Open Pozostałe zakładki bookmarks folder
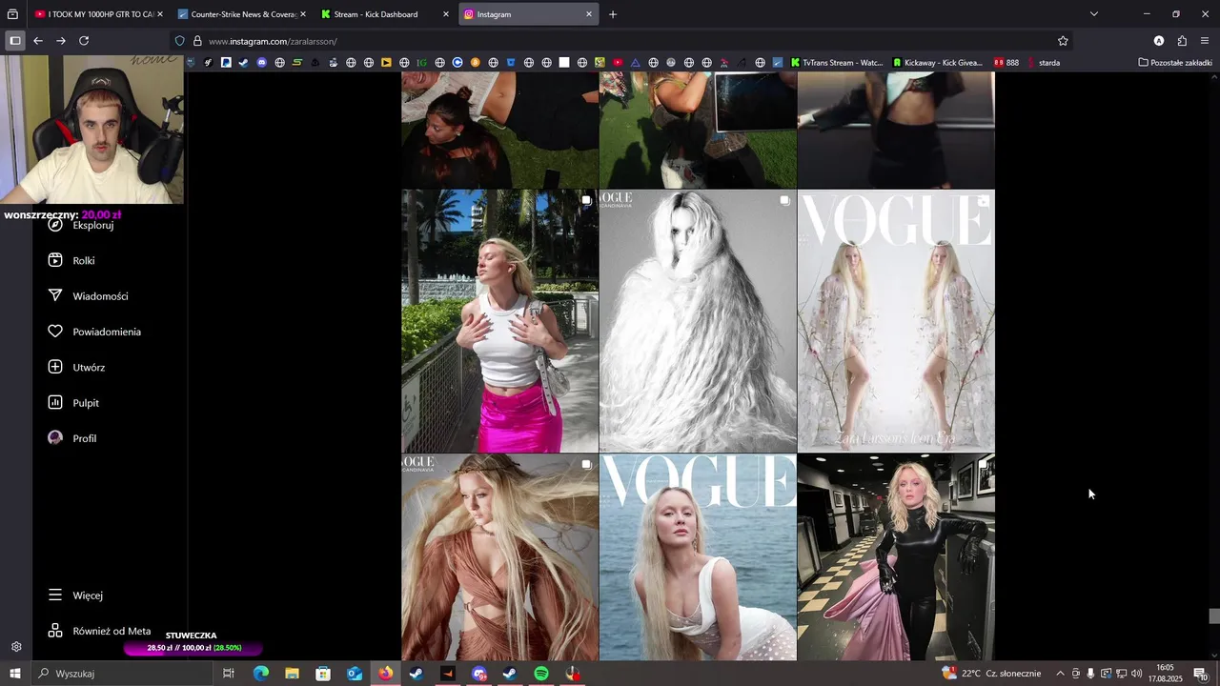This screenshot has height=686, width=1220. point(1175,63)
